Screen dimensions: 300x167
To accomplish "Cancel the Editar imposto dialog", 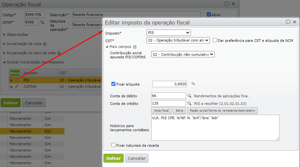I will click(137, 158).
